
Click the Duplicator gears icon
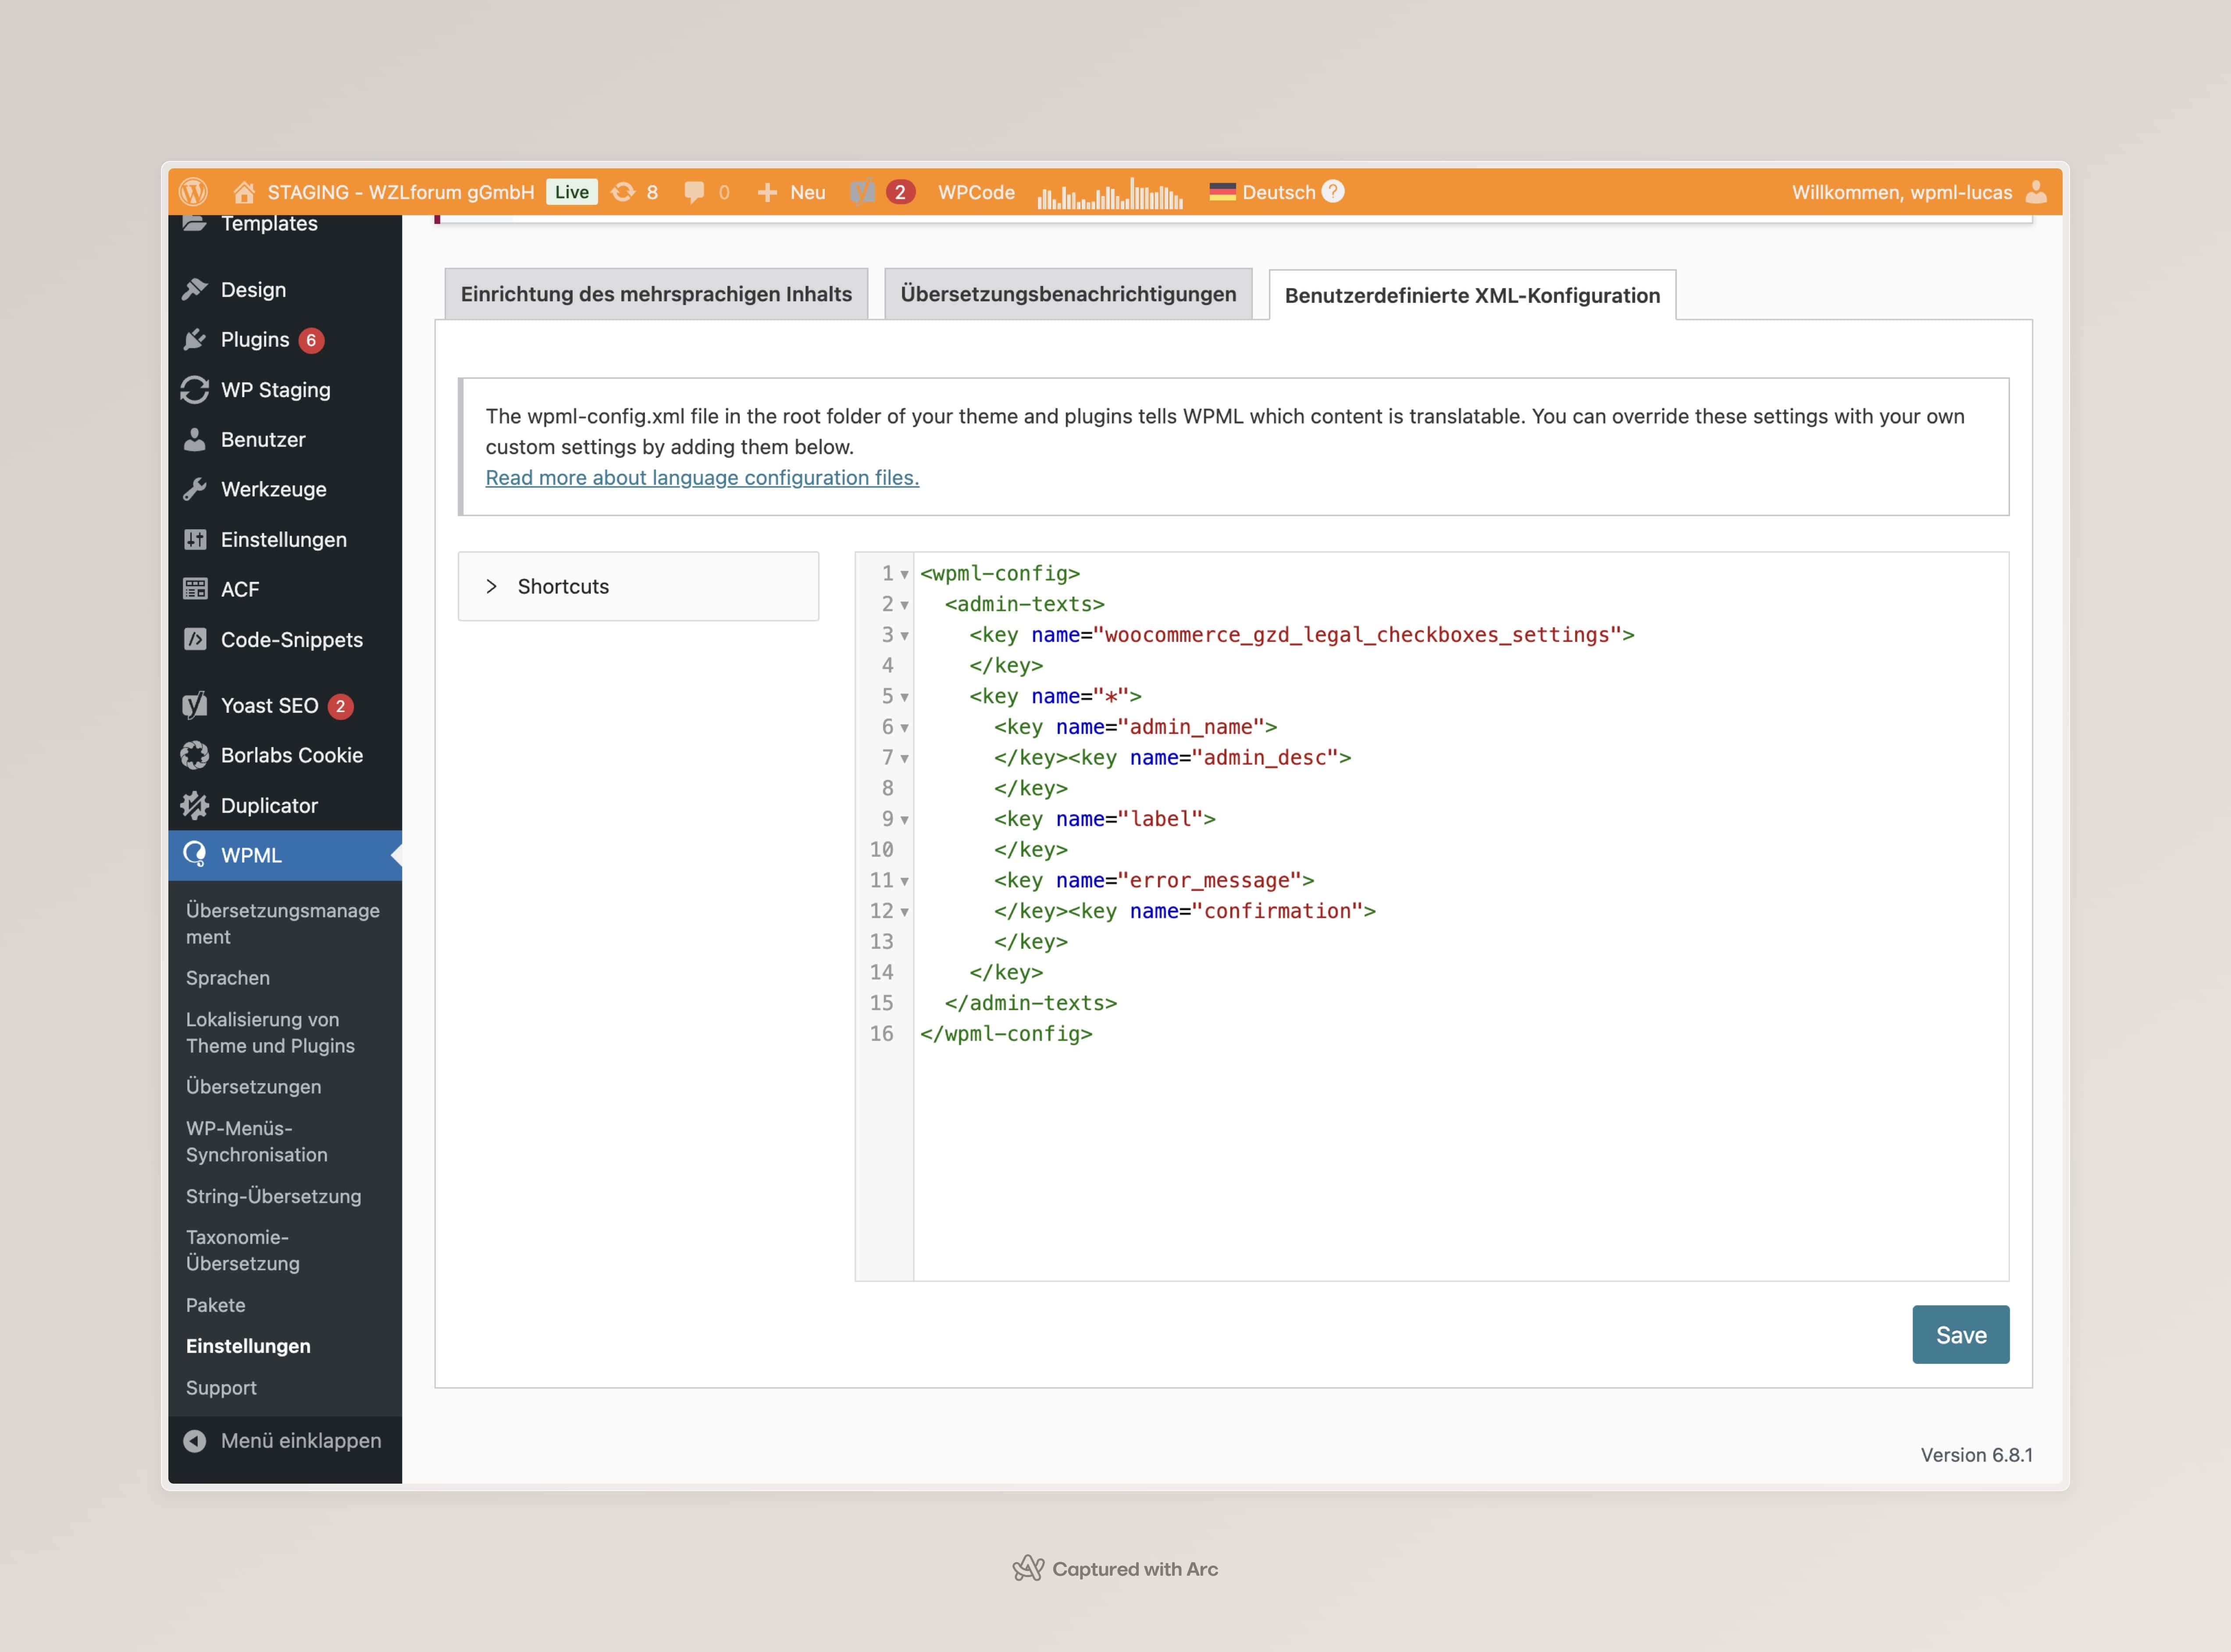(195, 805)
